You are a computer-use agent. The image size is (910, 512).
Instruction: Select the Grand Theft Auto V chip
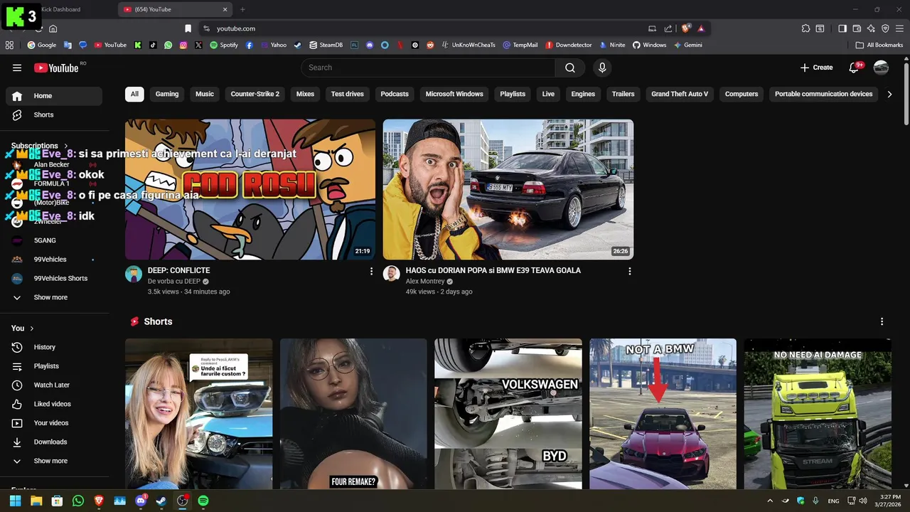[x=680, y=94]
